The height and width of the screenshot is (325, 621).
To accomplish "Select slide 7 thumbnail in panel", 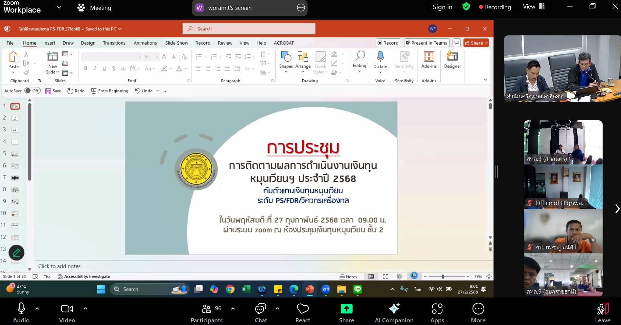I will (15, 178).
